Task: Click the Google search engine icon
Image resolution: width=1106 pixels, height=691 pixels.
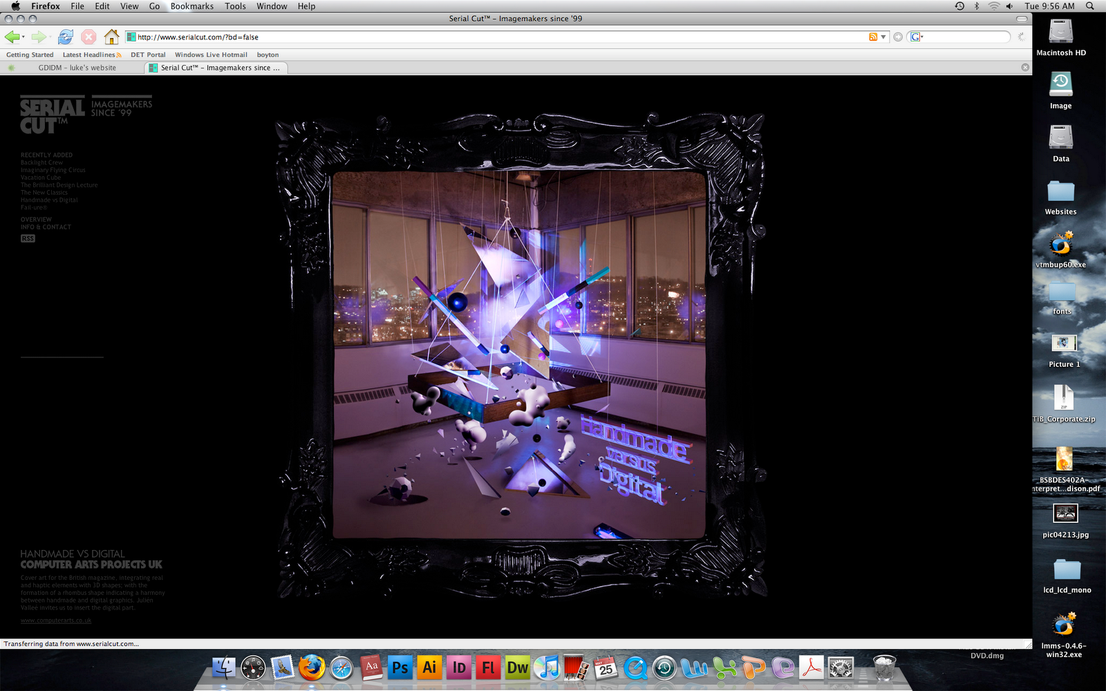Action: coord(915,37)
